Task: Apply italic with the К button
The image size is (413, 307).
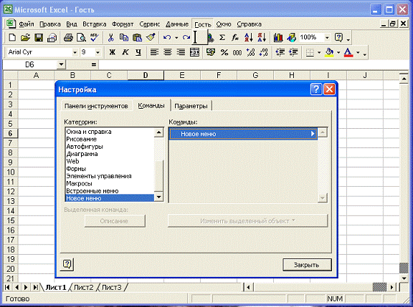Action: [125, 52]
